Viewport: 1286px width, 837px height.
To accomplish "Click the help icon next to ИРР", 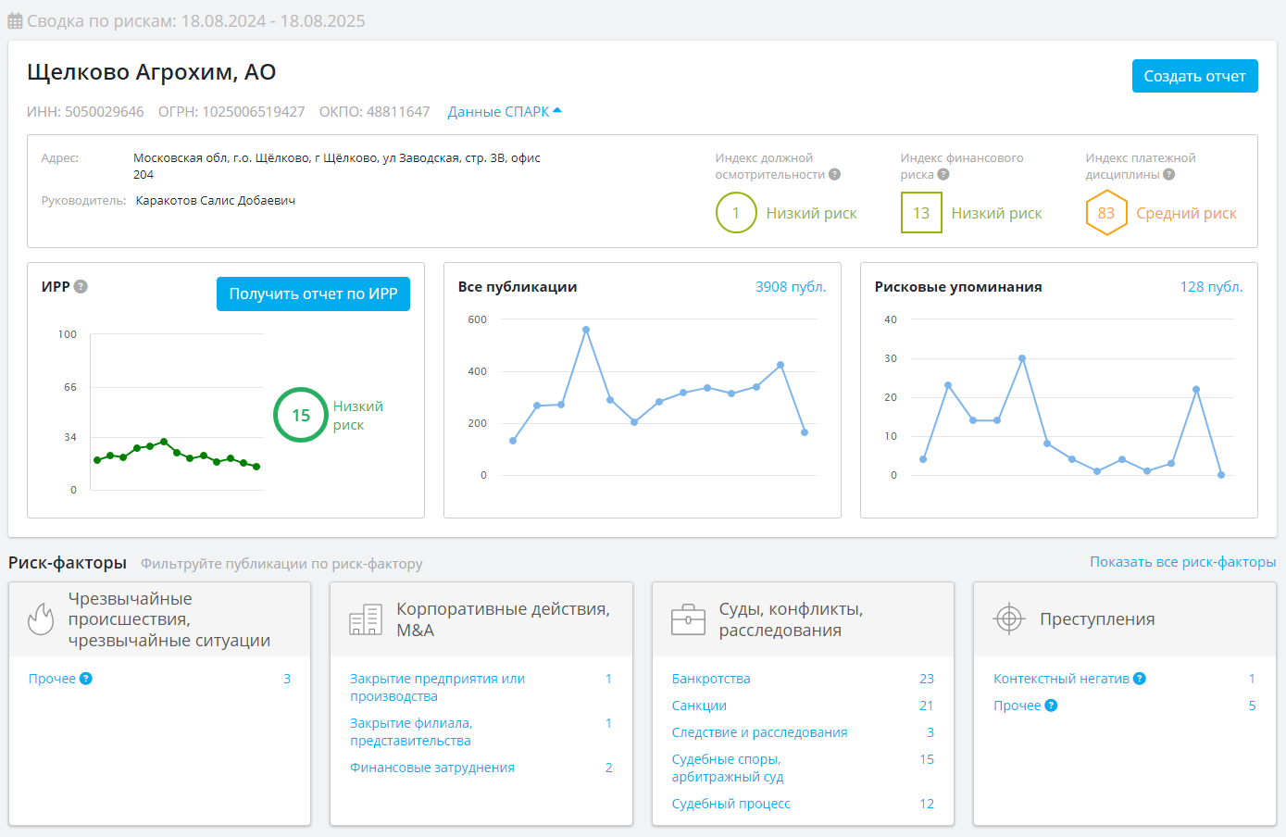I will 81,286.
